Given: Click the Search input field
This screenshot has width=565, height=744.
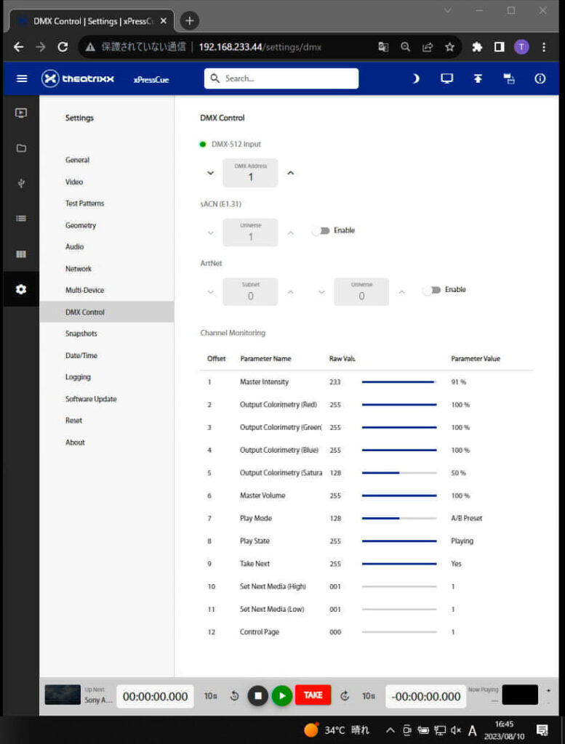Looking at the screenshot, I should [x=281, y=78].
